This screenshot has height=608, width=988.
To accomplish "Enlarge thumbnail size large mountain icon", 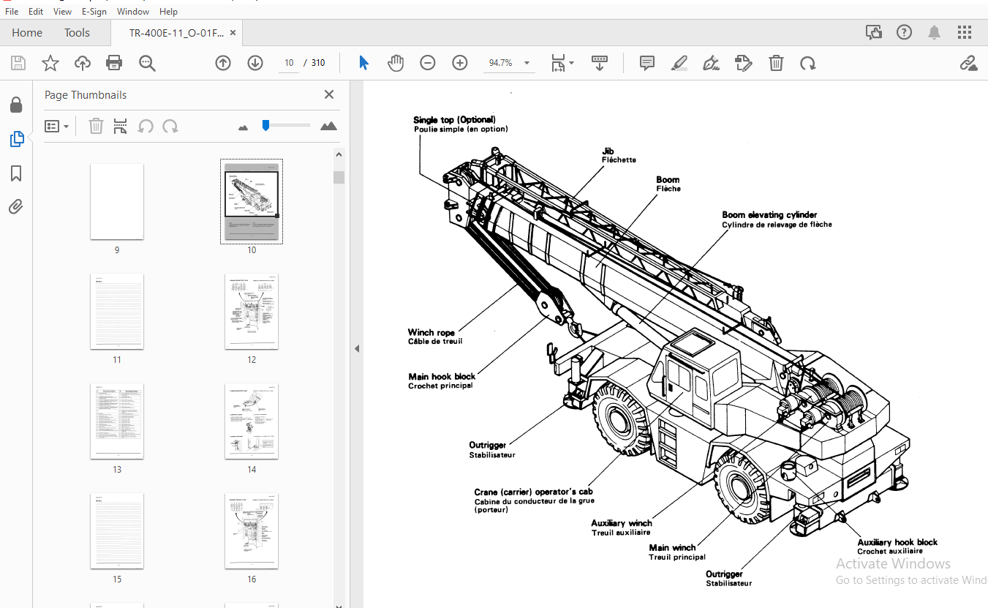I will [328, 126].
